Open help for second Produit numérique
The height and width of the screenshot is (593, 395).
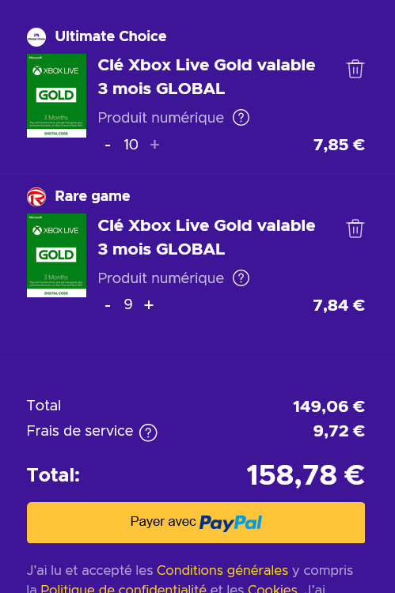click(241, 278)
